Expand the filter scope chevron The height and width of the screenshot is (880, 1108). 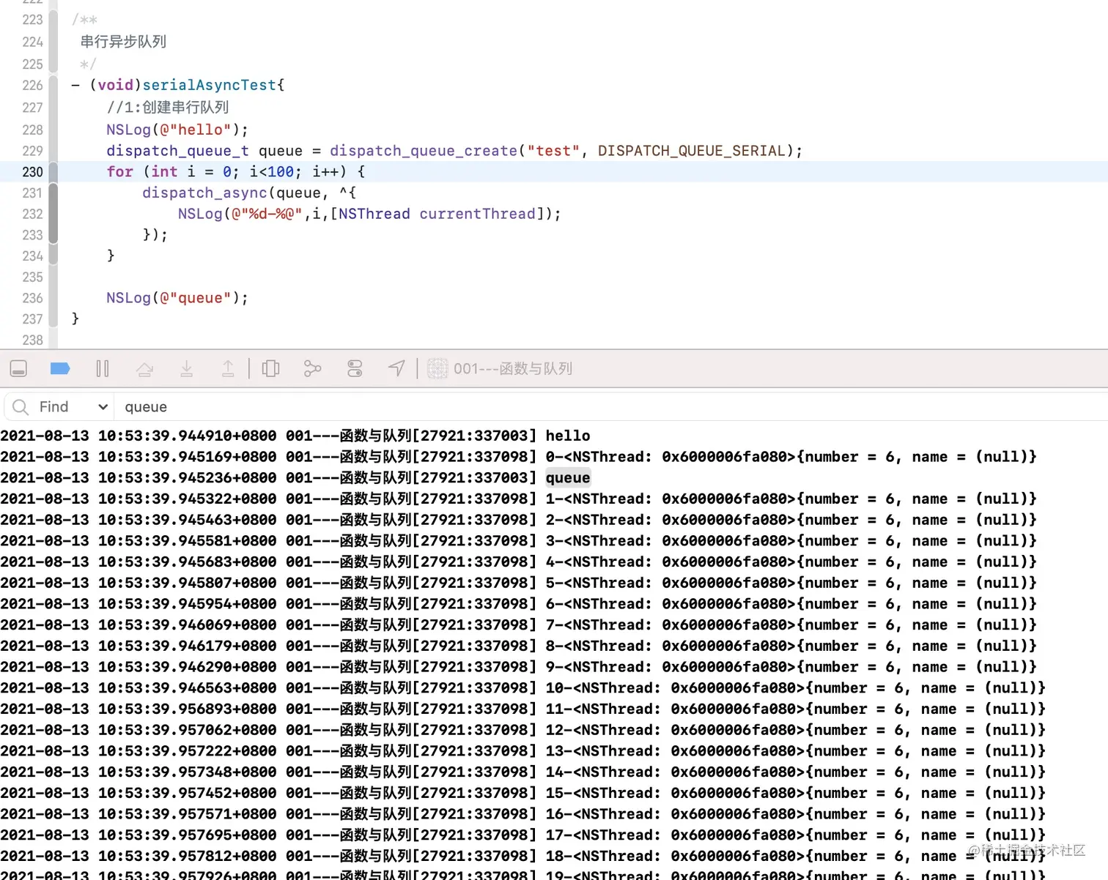(x=102, y=406)
